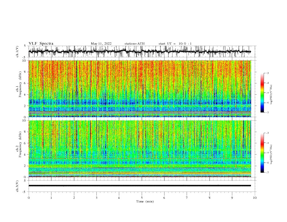Viewport: 287px width, 222px height.
Task: Click the ch.1 voltage waveform trace
Action: pyautogui.click(x=140, y=52)
